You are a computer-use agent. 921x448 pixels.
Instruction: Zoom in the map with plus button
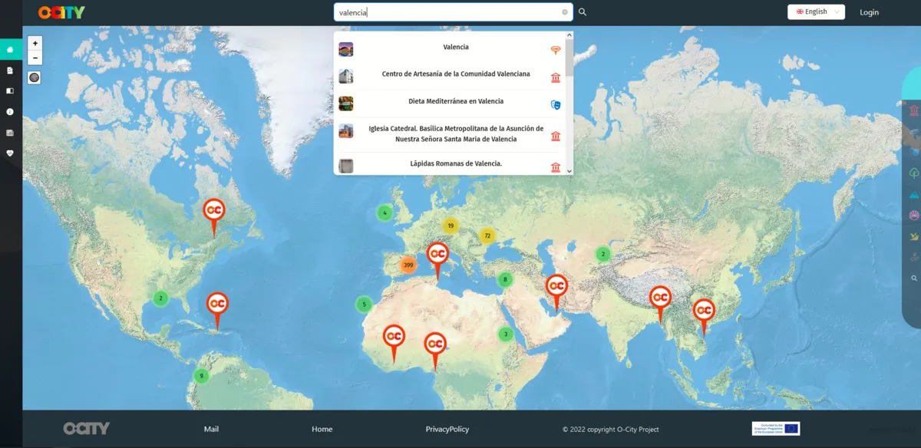coord(35,44)
